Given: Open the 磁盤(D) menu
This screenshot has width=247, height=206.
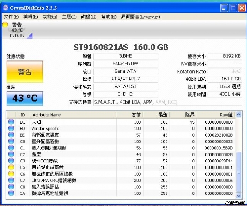Looking at the screenshot, I should tap(89, 17).
